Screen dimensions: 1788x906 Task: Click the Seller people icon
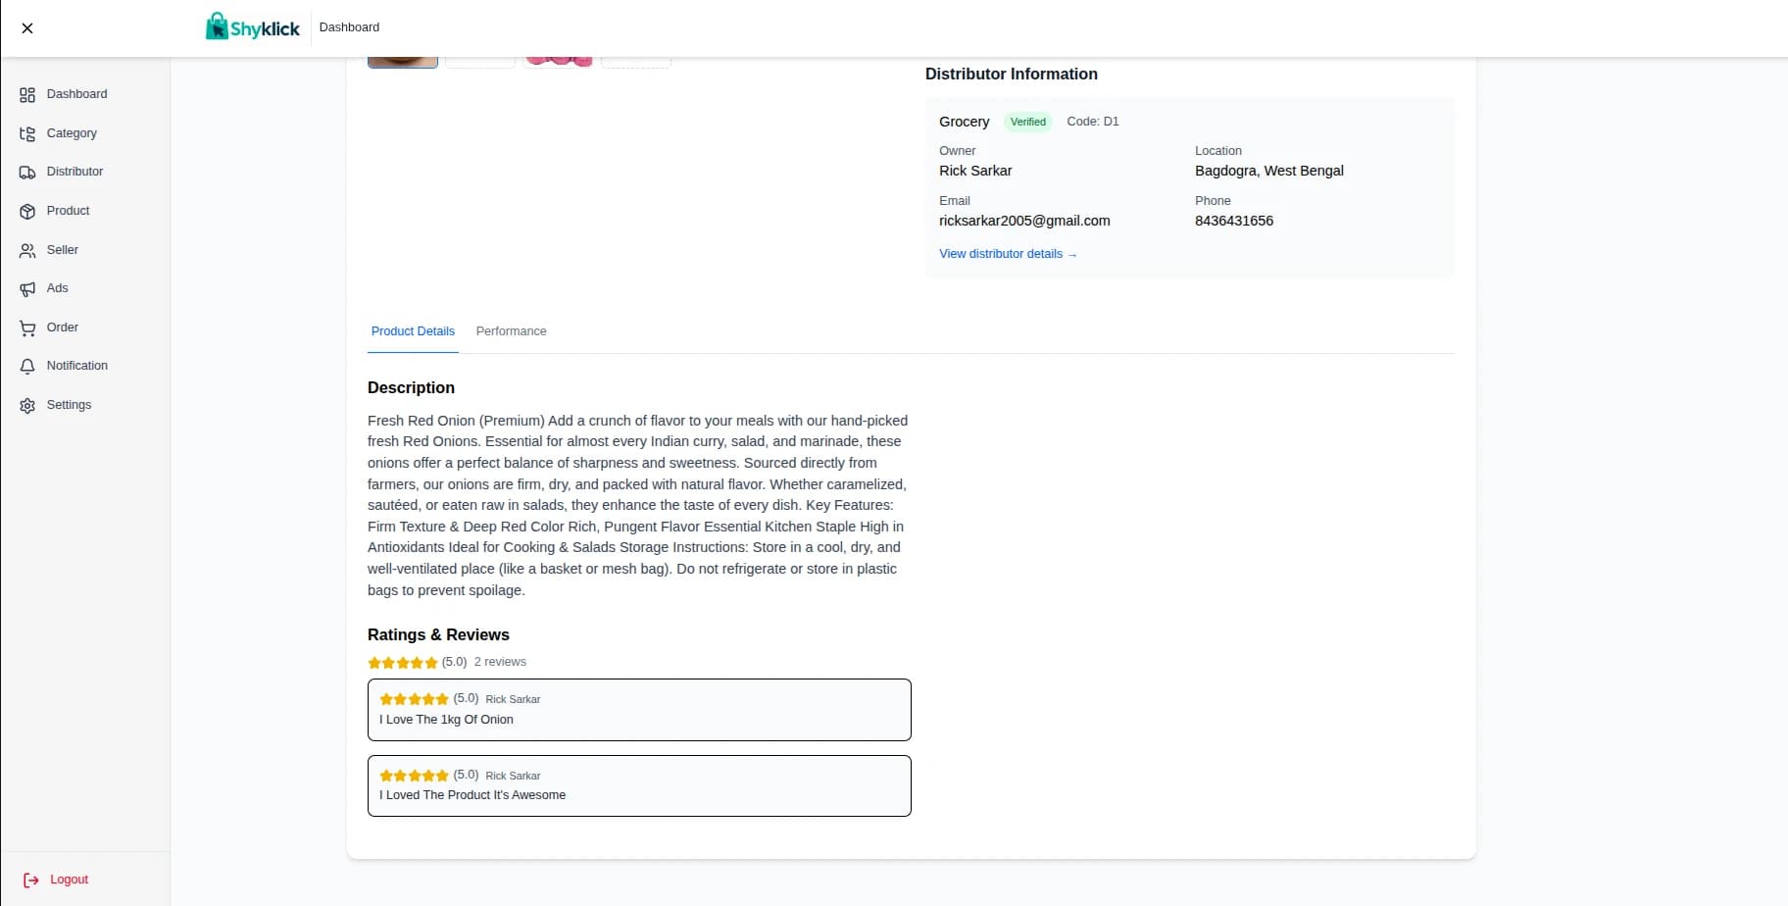[27, 251]
